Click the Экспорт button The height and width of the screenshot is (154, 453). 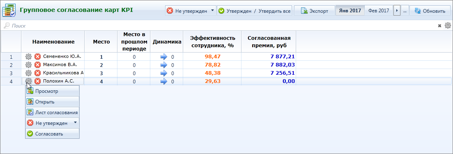click(315, 11)
